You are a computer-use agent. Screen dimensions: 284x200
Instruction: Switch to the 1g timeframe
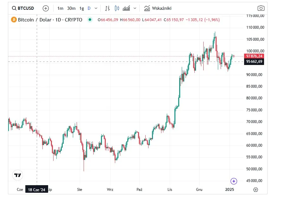coord(82,8)
